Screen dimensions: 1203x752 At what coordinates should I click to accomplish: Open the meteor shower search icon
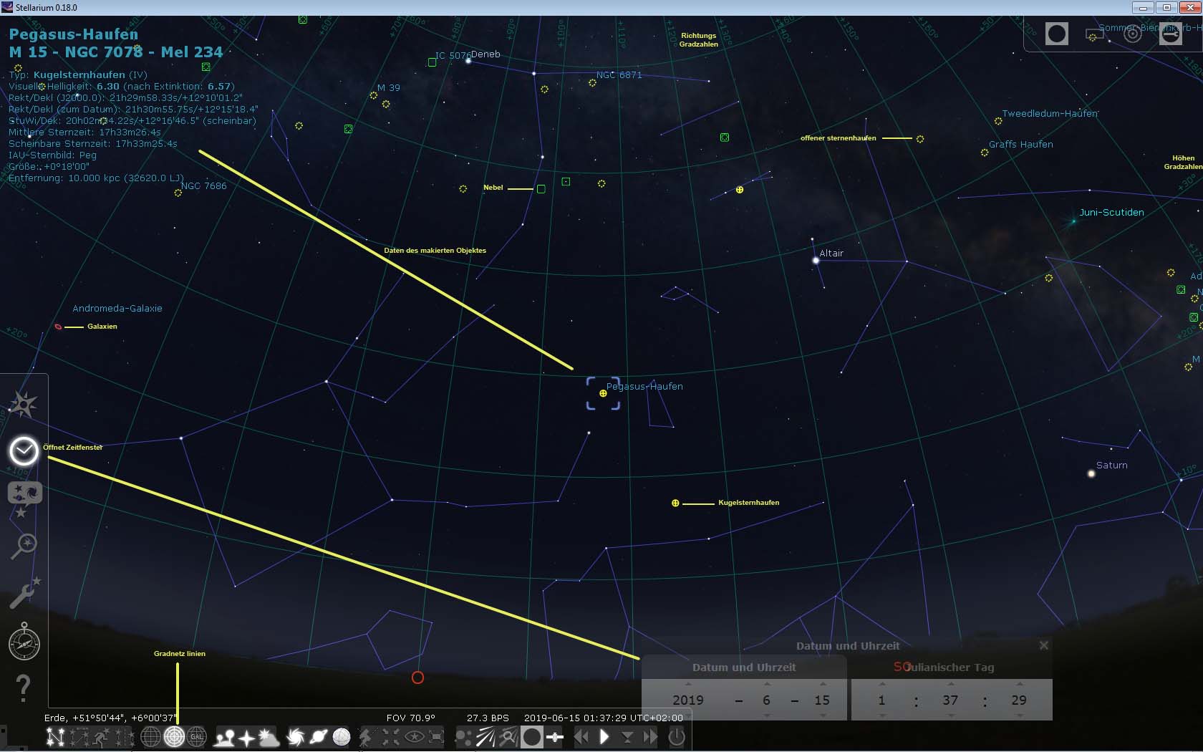pyautogui.click(x=508, y=736)
